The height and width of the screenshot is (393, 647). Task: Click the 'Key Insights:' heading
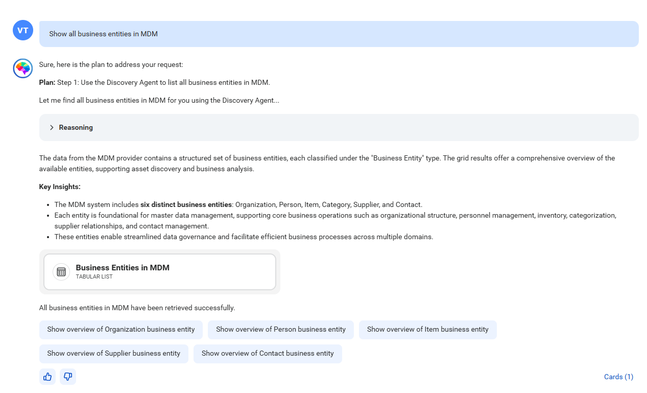pyautogui.click(x=60, y=187)
